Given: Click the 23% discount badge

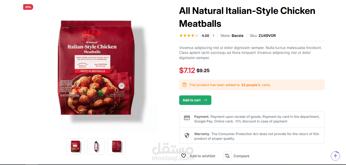Looking at the screenshot, I should (x=28, y=7).
